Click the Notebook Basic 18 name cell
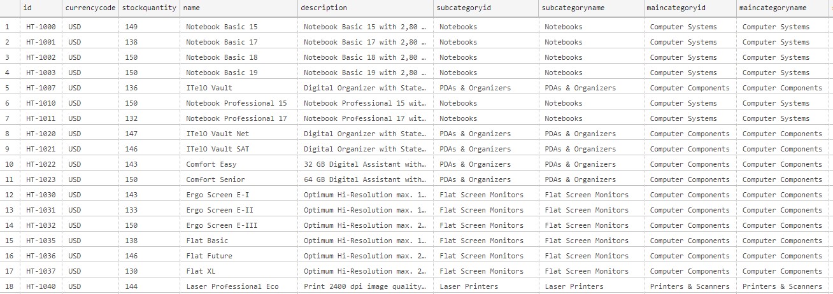833x294 pixels. coord(239,57)
